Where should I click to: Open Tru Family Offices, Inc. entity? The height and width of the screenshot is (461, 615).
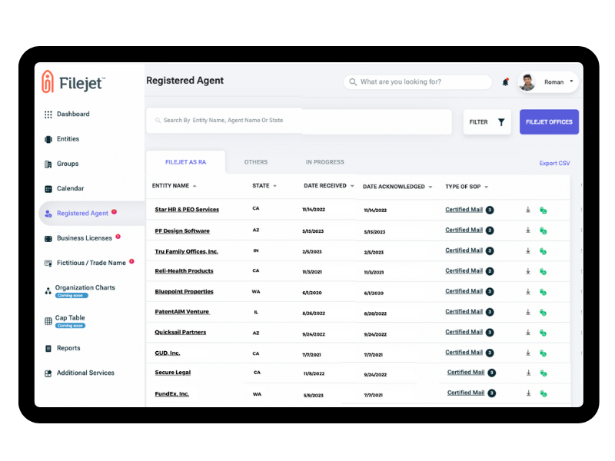pyautogui.click(x=186, y=251)
